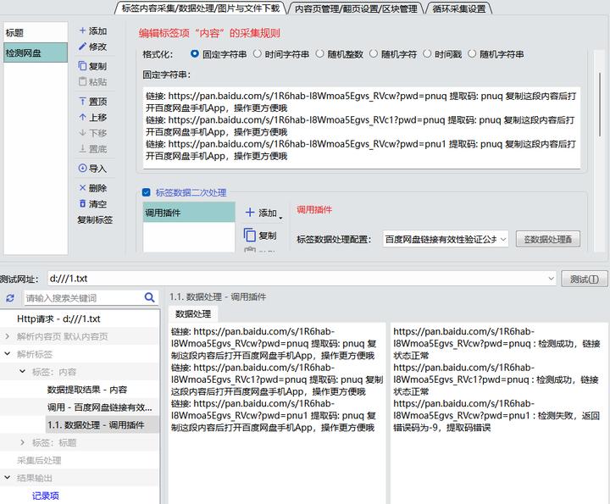Open the 测试网址 dropdown arrow
Viewport: 610px width, 504px height.
pyautogui.click(x=551, y=279)
